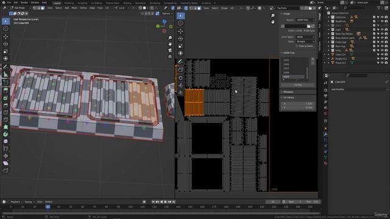This screenshot has width=390, height=219.
Task: Open the Playback menu in timeline
Action: point(16,202)
